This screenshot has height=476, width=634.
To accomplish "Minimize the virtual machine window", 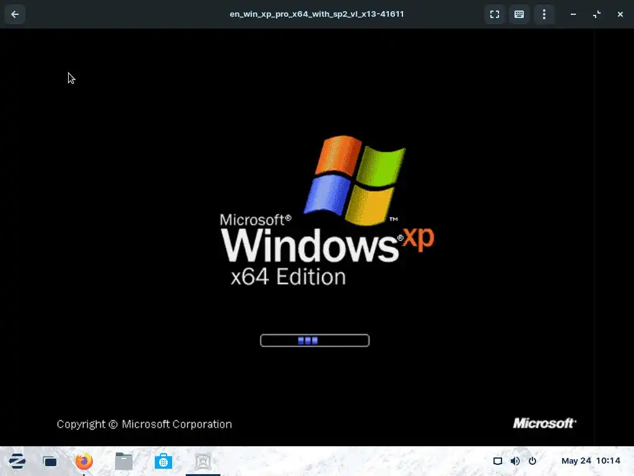I will [x=573, y=14].
